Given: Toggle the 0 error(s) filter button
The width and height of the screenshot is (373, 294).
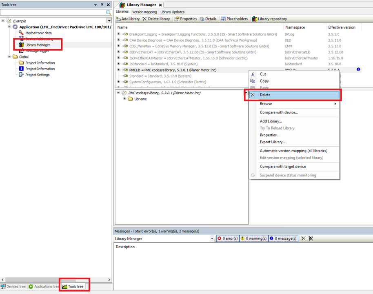Looking at the screenshot, I should coord(226,238).
